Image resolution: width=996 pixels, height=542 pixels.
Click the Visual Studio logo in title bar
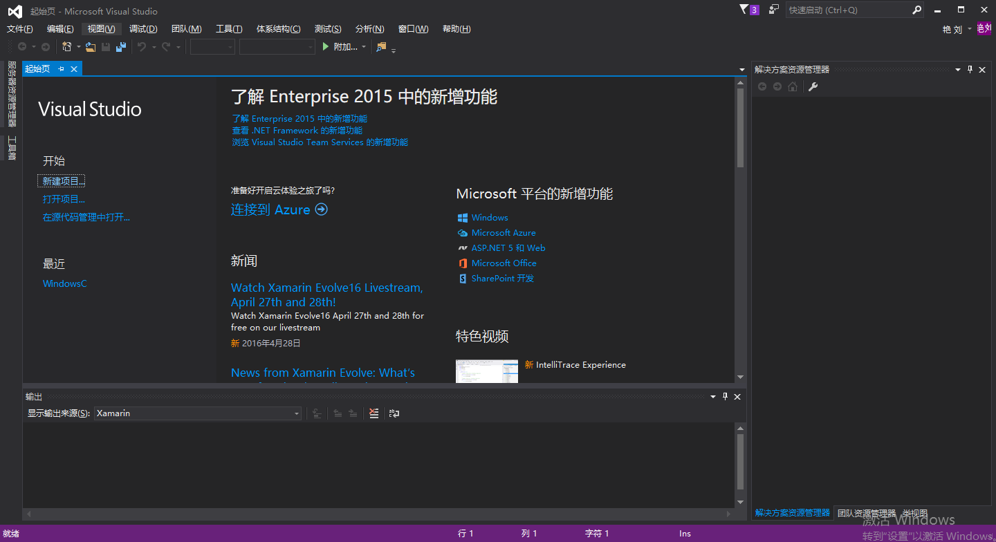(14, 11)
